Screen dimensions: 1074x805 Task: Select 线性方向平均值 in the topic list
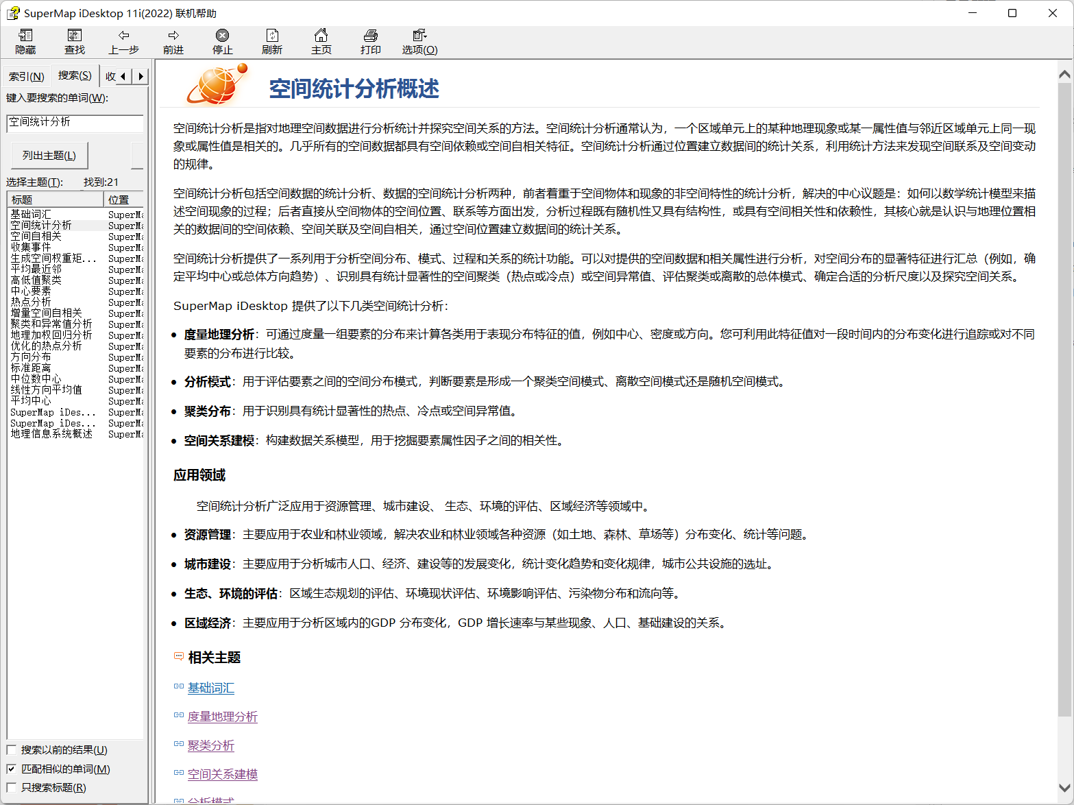point(46,390)
